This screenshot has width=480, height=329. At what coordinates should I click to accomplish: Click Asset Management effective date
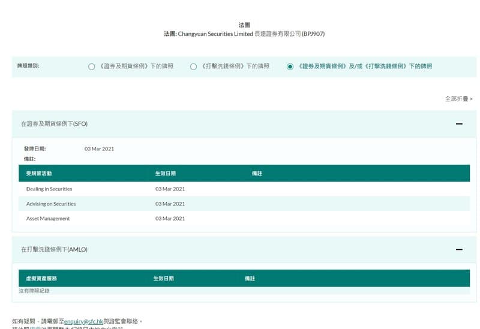(x=170, y=219)
